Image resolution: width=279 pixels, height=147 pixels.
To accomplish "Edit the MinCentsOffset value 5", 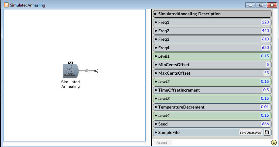I will click(x=268, y=65).
